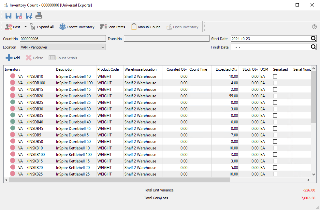
Task: Check the Serialized box for /INSKB10
Action: pyautogui.click(x=275, y=148)
